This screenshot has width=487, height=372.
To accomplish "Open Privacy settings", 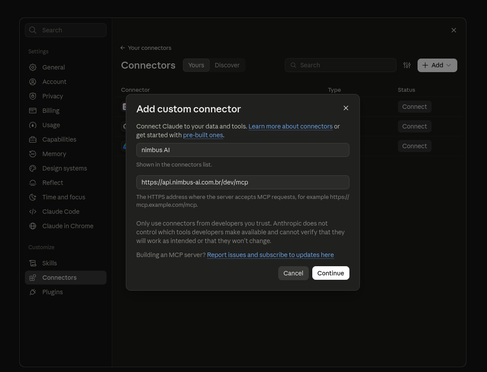I will pos(66,96).
